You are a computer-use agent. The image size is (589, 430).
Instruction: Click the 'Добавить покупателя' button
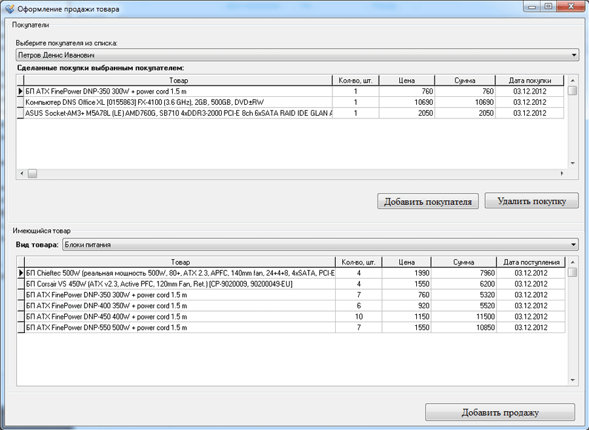click(428, 202)
